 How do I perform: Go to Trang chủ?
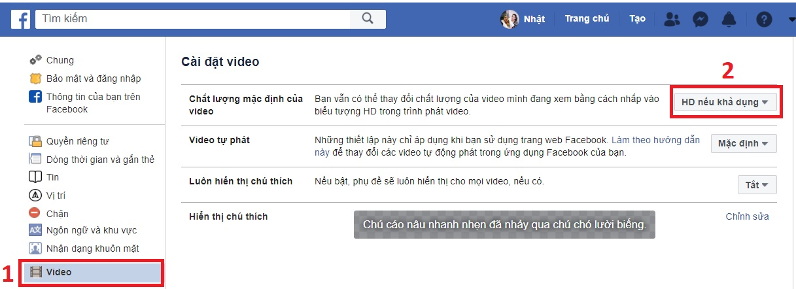tap(587, 19)
